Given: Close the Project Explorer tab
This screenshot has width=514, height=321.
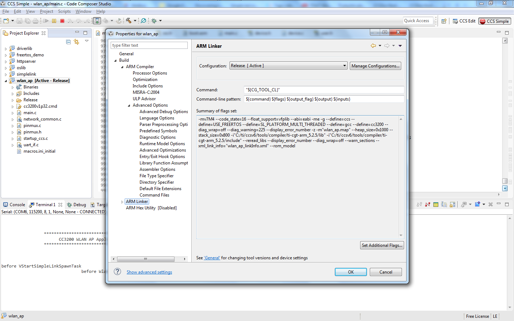Looking at the screenshot, I should (x=44, y=33).
